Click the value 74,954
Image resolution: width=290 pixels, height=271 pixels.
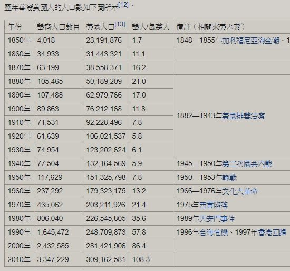coord(48,150)
